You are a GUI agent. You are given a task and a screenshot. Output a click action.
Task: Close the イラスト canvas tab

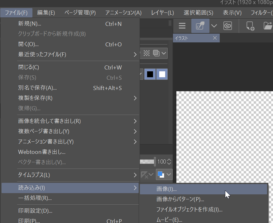pos(215,38)
